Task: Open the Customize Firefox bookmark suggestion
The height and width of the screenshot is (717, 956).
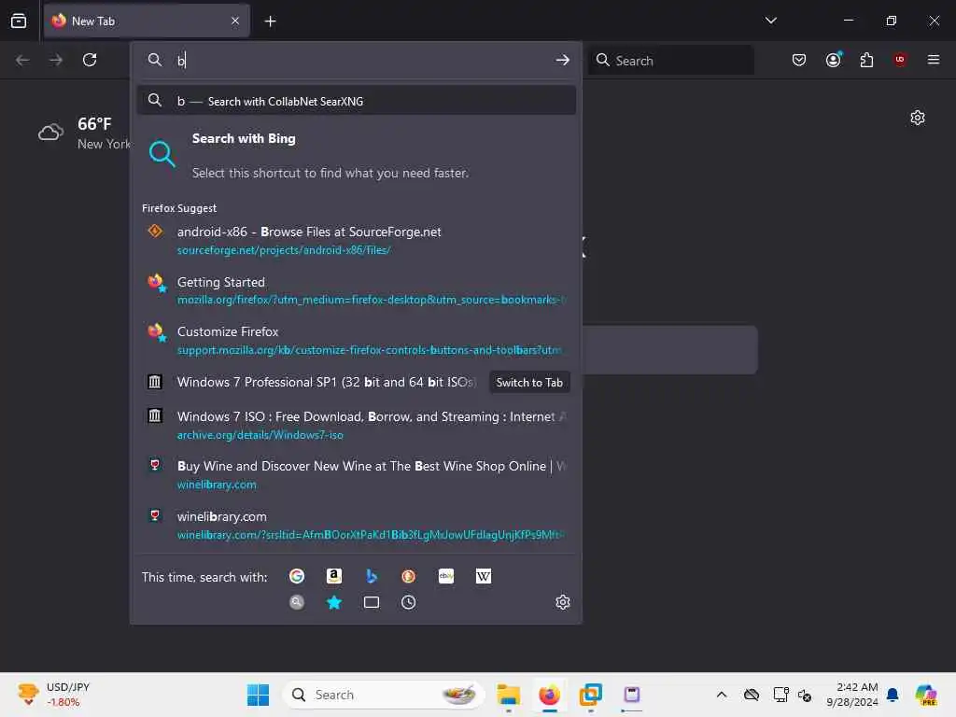Action: tap(357, 340)
